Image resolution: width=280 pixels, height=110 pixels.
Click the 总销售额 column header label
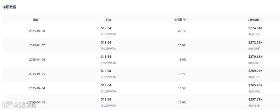pos(253,20)
